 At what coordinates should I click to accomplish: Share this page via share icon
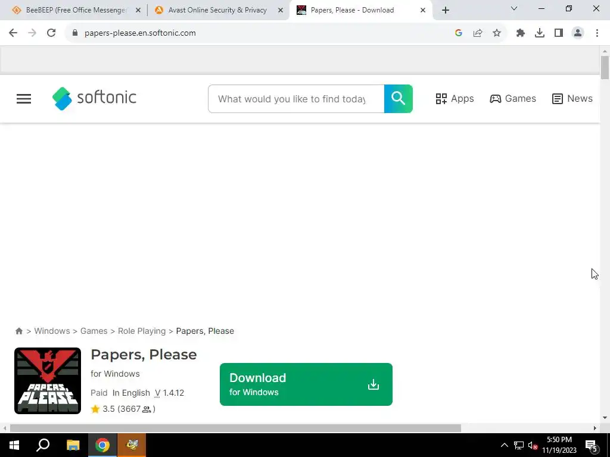[x=478, y=33]
